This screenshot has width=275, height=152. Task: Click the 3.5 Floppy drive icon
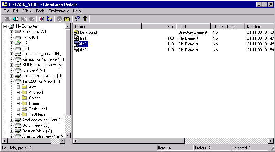(x=18, y=32)
